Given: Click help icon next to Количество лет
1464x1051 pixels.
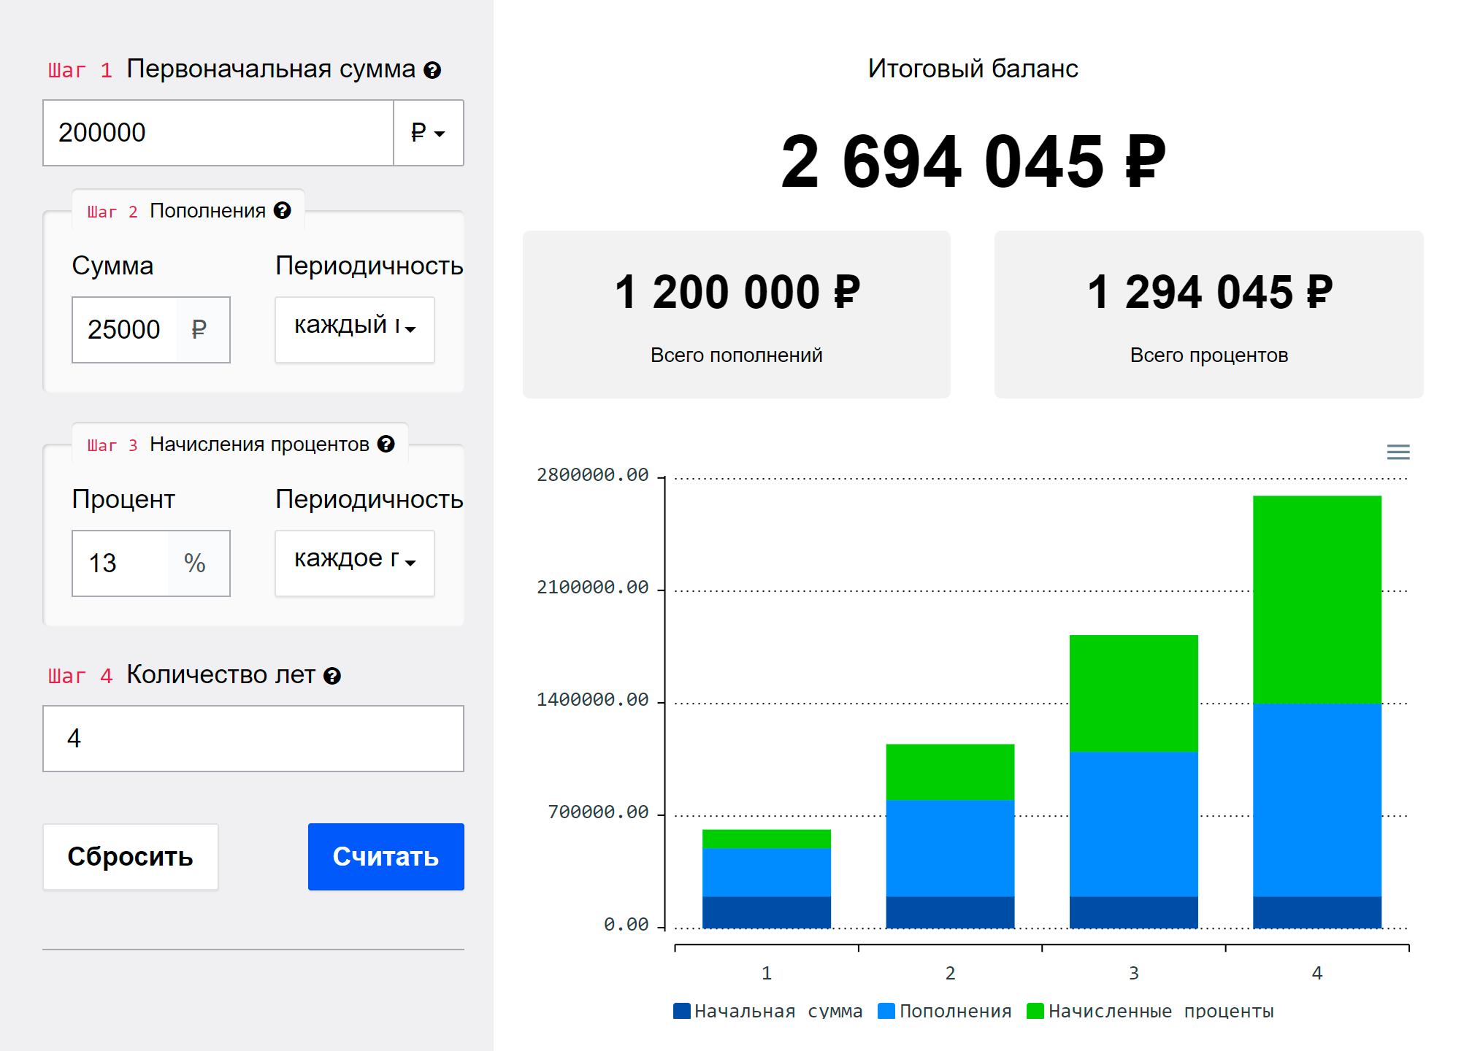Looking at the screenshot, I should 332,676.
